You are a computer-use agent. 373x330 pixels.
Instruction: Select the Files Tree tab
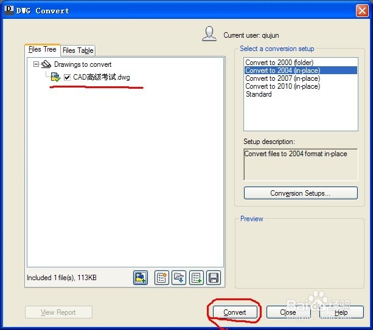coord(43,49)
